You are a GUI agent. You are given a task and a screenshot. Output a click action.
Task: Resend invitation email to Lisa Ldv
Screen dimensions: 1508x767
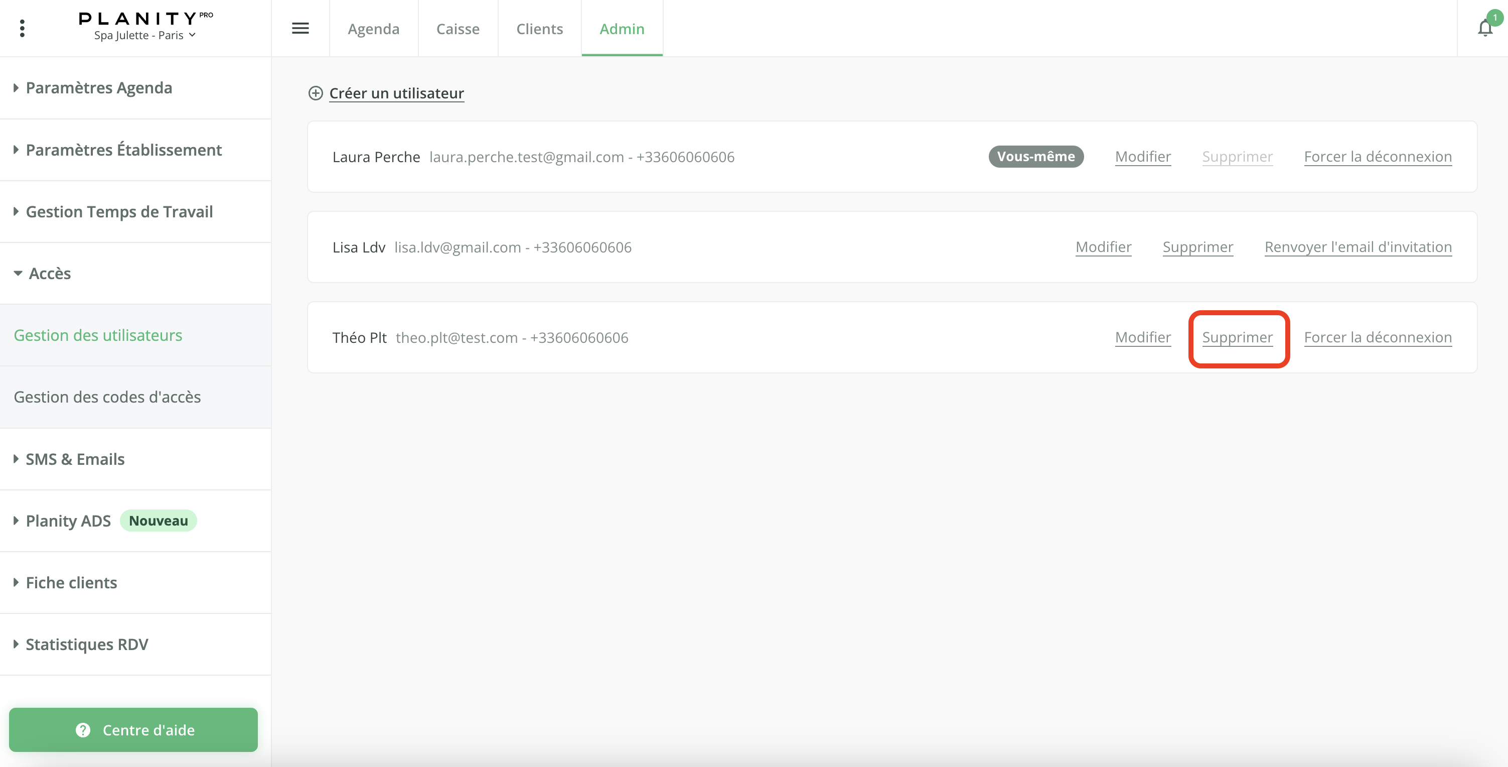(1358, 247)
